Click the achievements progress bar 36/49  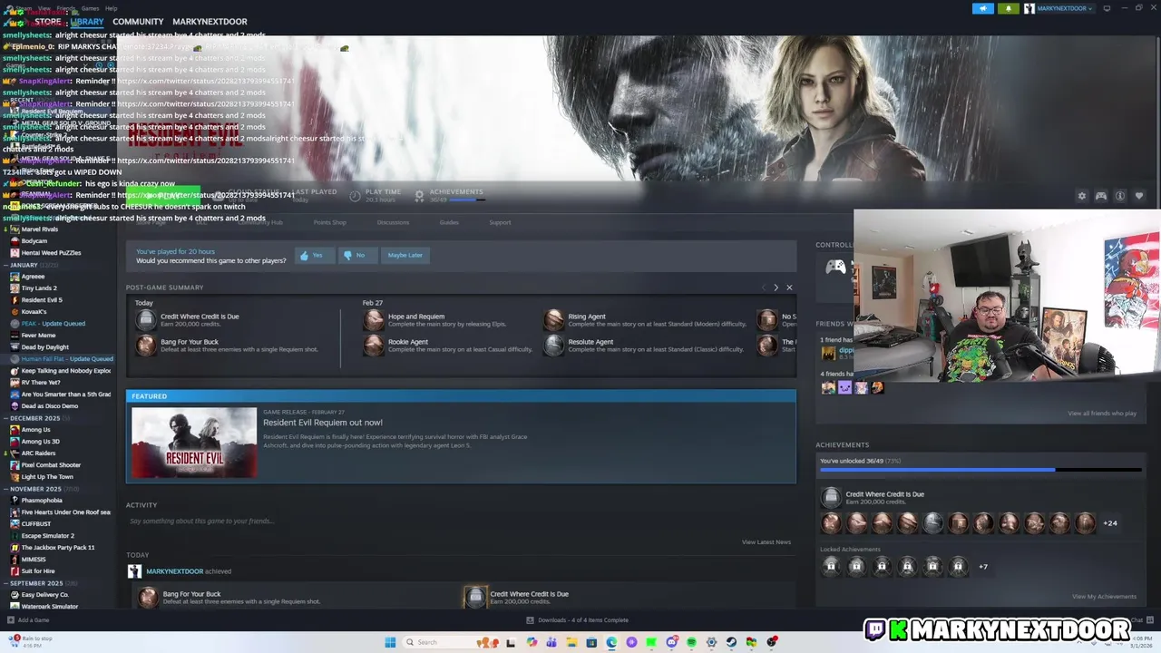pos(981,470)
